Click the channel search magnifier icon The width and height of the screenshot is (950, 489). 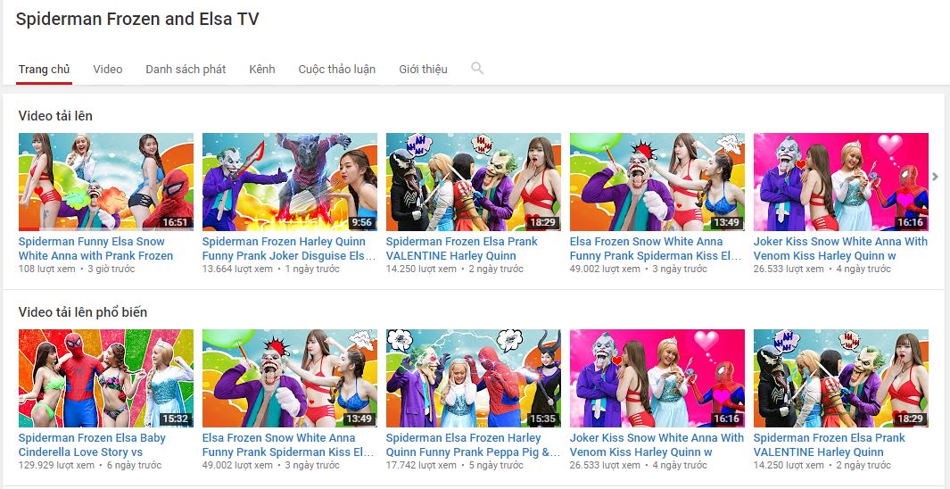coord(477,69)
